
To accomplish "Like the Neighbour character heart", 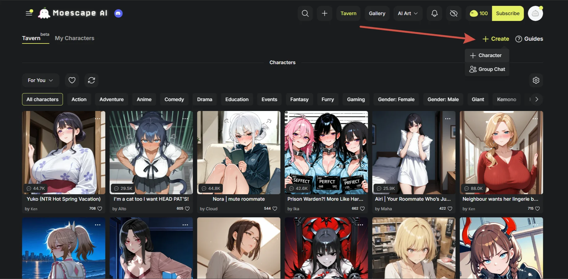I will (x=537, y=209).
